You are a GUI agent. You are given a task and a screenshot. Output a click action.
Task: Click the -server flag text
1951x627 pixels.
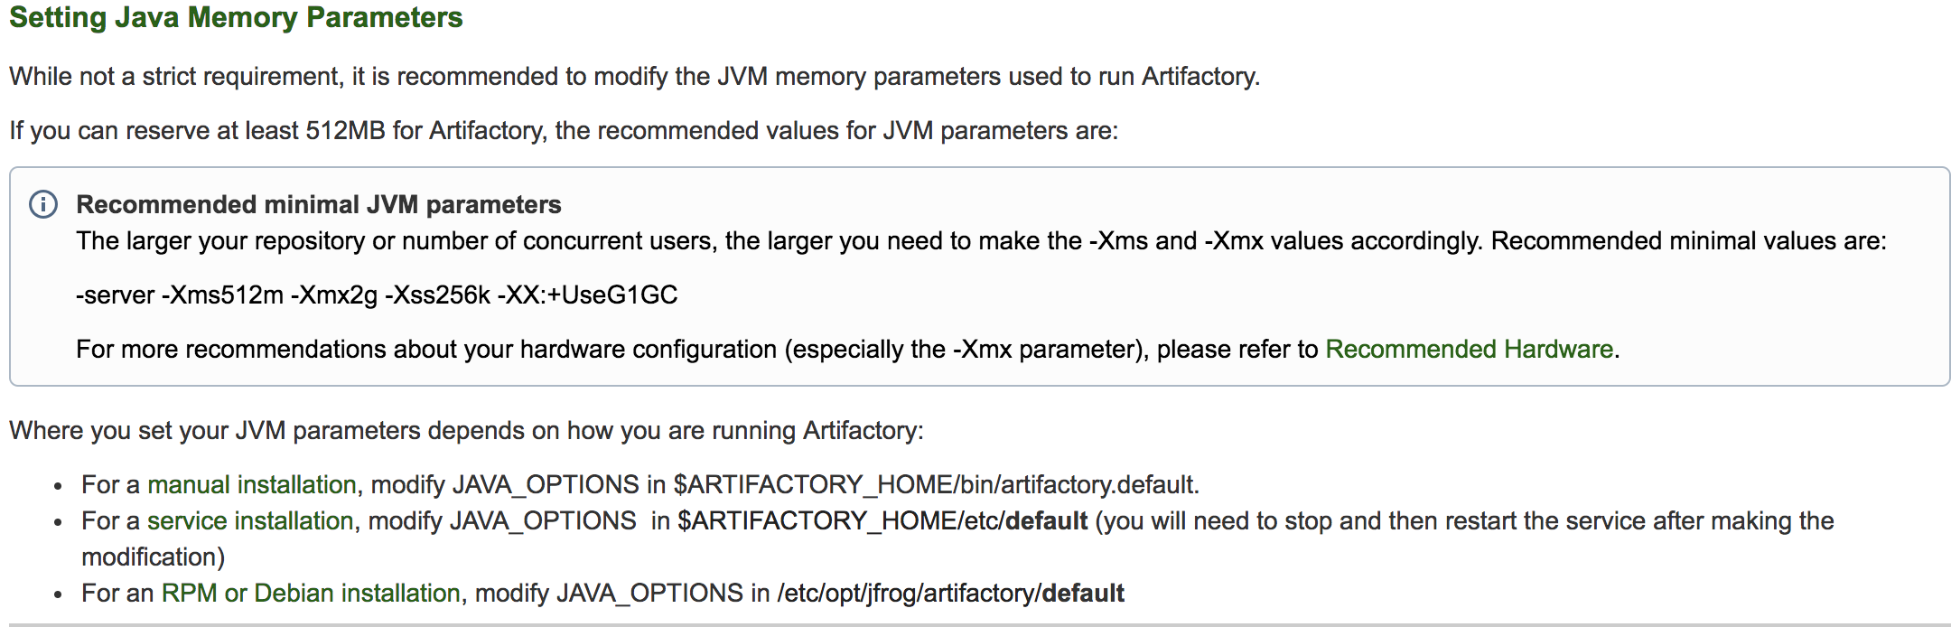[116, 295]
